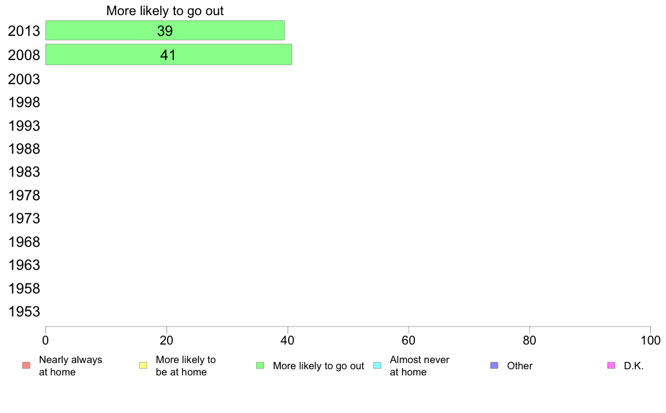Click the Almost never at home legend text
The image size is (666, 413).
point(419,366)
